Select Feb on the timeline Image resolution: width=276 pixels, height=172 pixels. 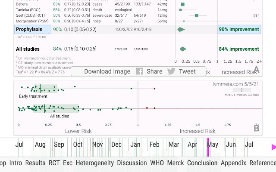154,144
